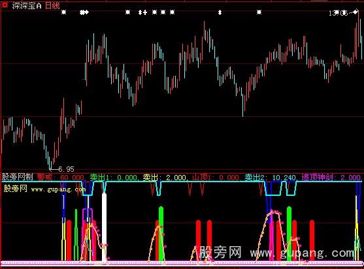Click the 股旁网制 indicator name label
This screenshot has height=269, width=364.
point(18,177)
